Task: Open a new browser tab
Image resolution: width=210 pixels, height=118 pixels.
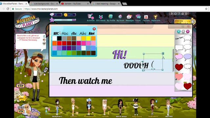Action: pyautogui.click(x=125, y=4)
